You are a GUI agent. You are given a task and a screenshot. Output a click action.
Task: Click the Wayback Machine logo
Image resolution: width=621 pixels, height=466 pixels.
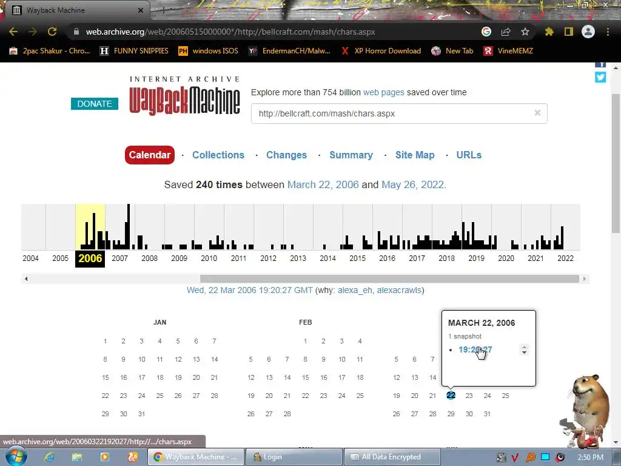pyautogui.click(x=184, y=96)
